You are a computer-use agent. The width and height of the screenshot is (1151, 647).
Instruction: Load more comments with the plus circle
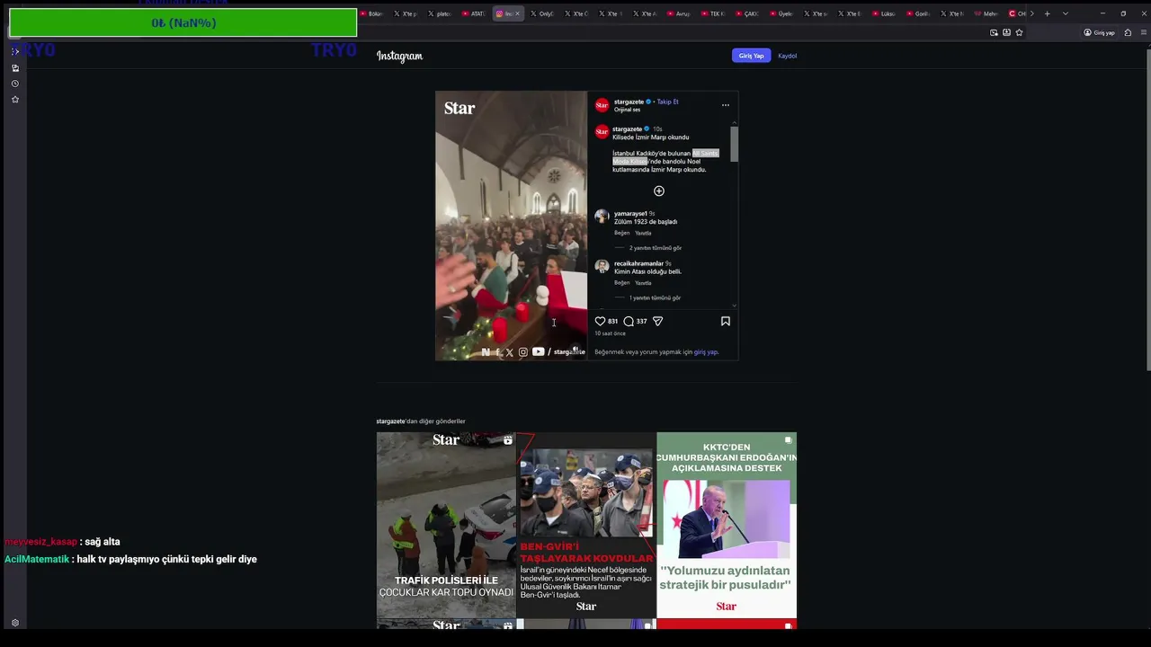click(659, 191)
